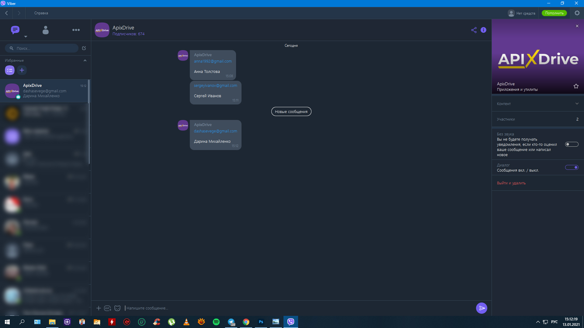Open the More options dots in the sidebar
The image size is (584, 328).
tap(76, 30)
